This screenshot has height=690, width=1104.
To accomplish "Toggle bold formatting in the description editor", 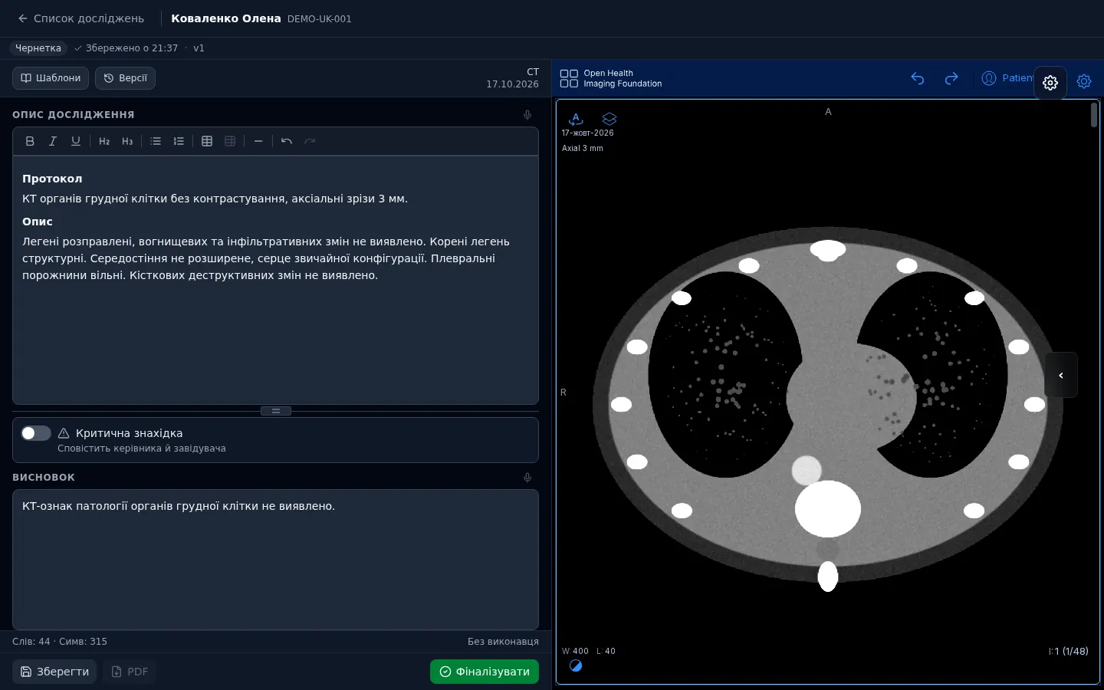I will click(30, 141).
